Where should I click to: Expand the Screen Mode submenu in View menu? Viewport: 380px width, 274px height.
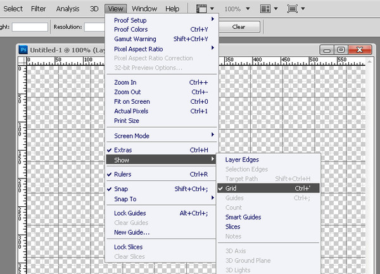(162, 135)
